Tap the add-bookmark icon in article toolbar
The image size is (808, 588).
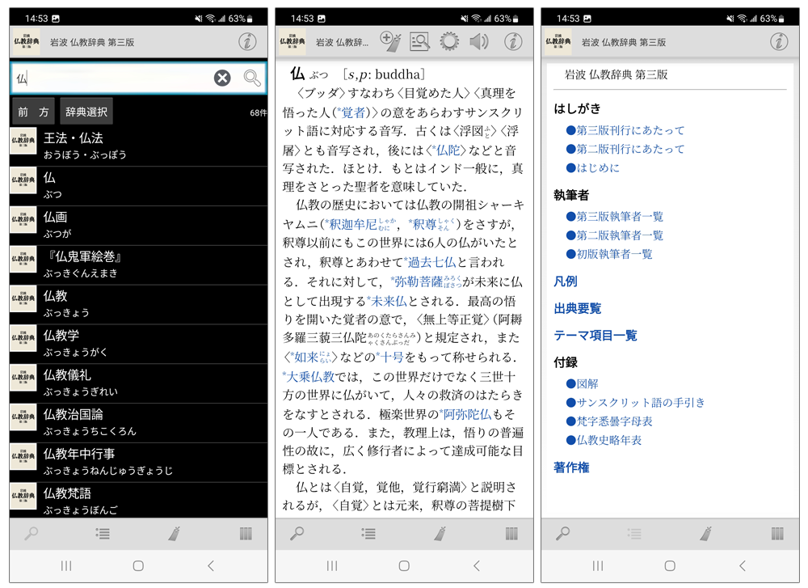tap(391, 41)
